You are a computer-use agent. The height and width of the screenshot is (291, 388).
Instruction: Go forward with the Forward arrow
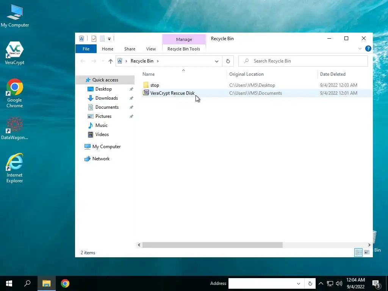point(94,61)
